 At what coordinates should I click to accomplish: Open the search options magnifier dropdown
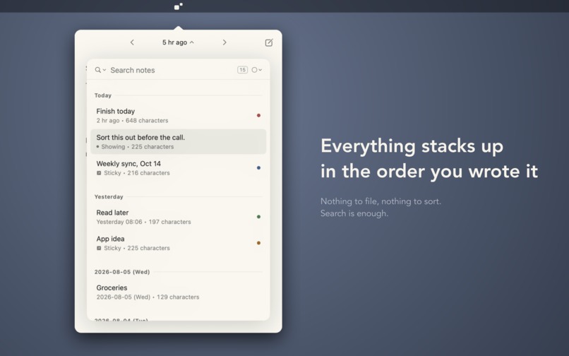click(x=100, y=70)
